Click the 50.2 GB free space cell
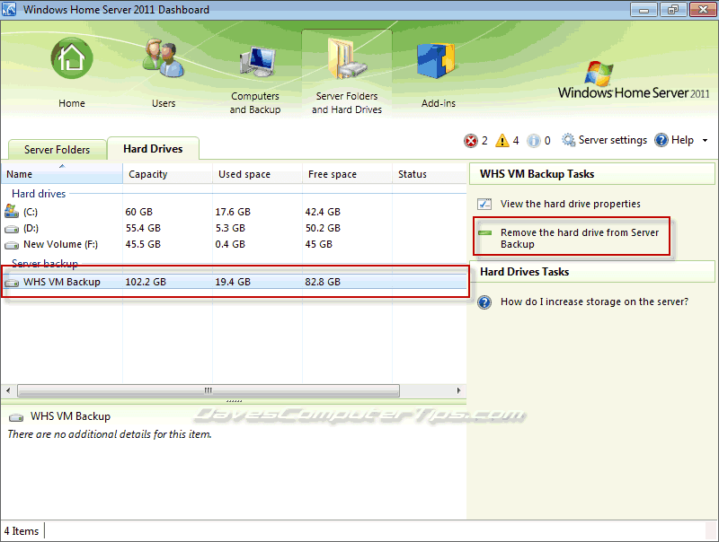Viewport: 719px width, 542px height. [x=323, y=228]
